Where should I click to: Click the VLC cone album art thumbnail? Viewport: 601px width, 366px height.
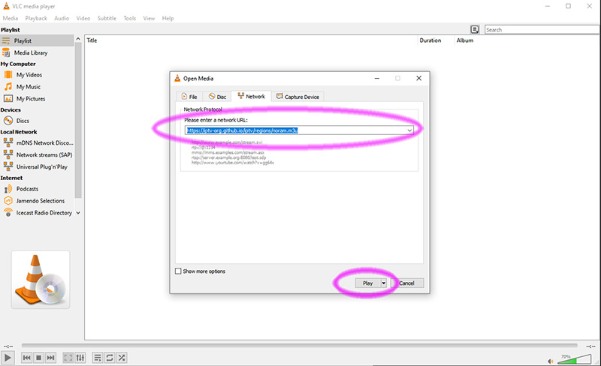(41, 280)
